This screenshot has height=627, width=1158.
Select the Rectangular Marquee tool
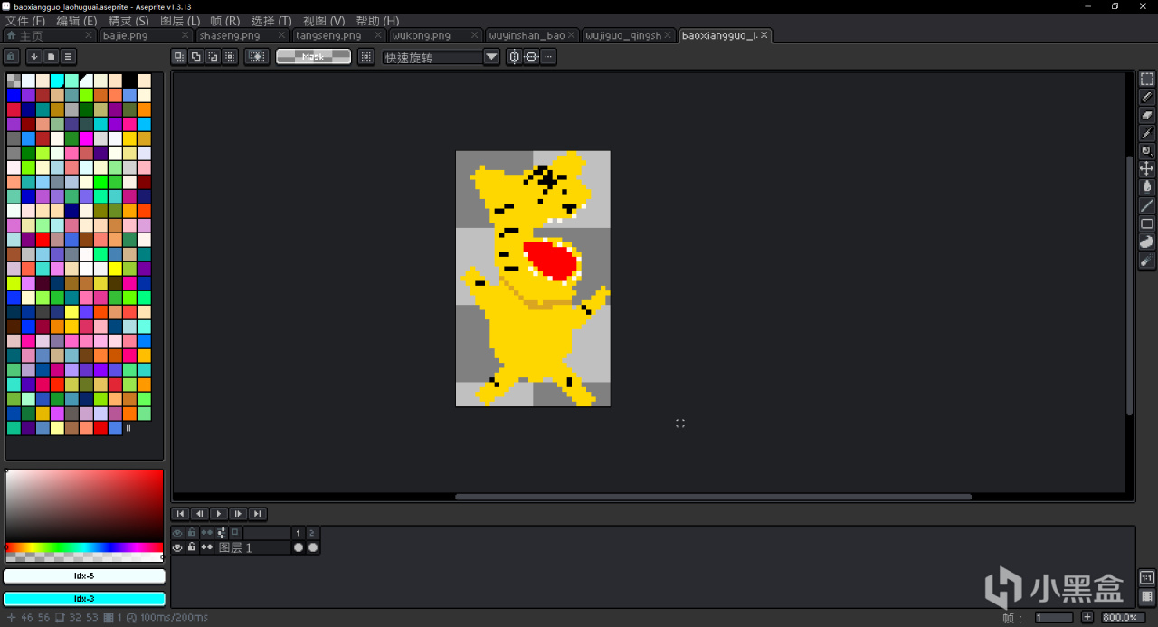tap(1146, 79)
